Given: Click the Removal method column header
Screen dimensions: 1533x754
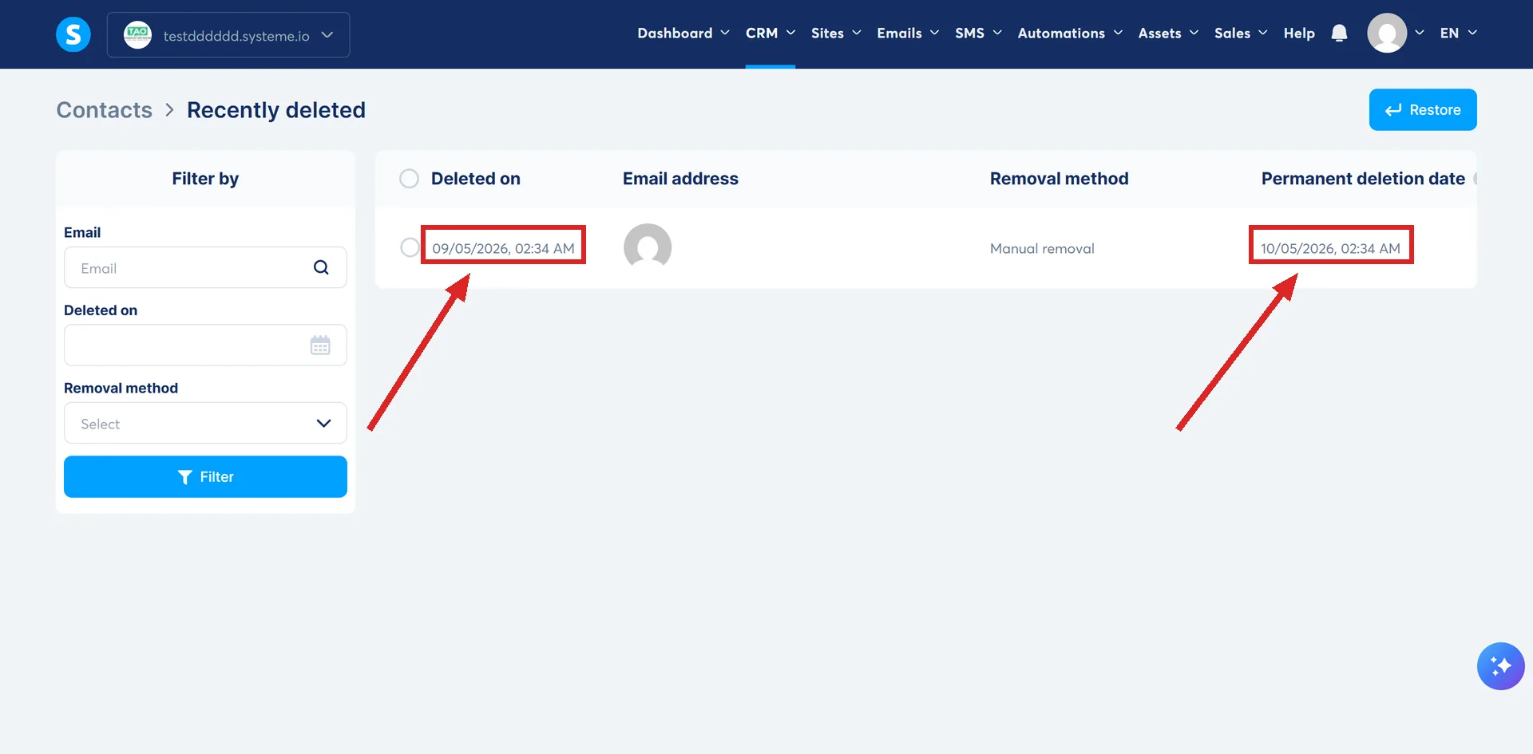Looking at the screenshot, I should pyautogui.click(x=1059, y=179).
